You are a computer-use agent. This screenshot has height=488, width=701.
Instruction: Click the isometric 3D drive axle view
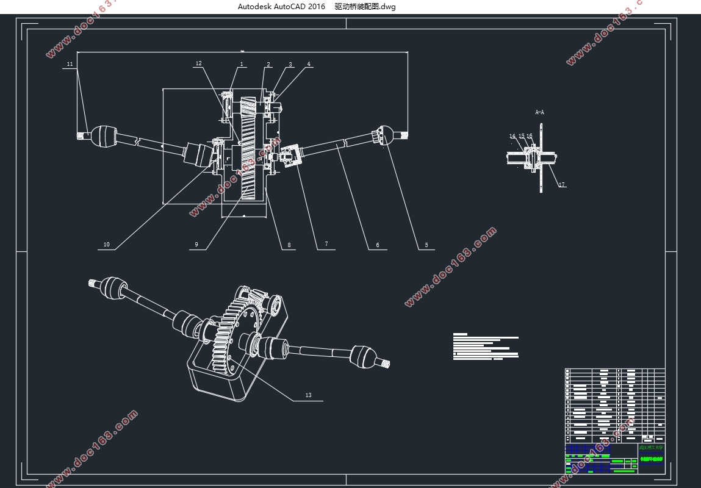(239, 339)
